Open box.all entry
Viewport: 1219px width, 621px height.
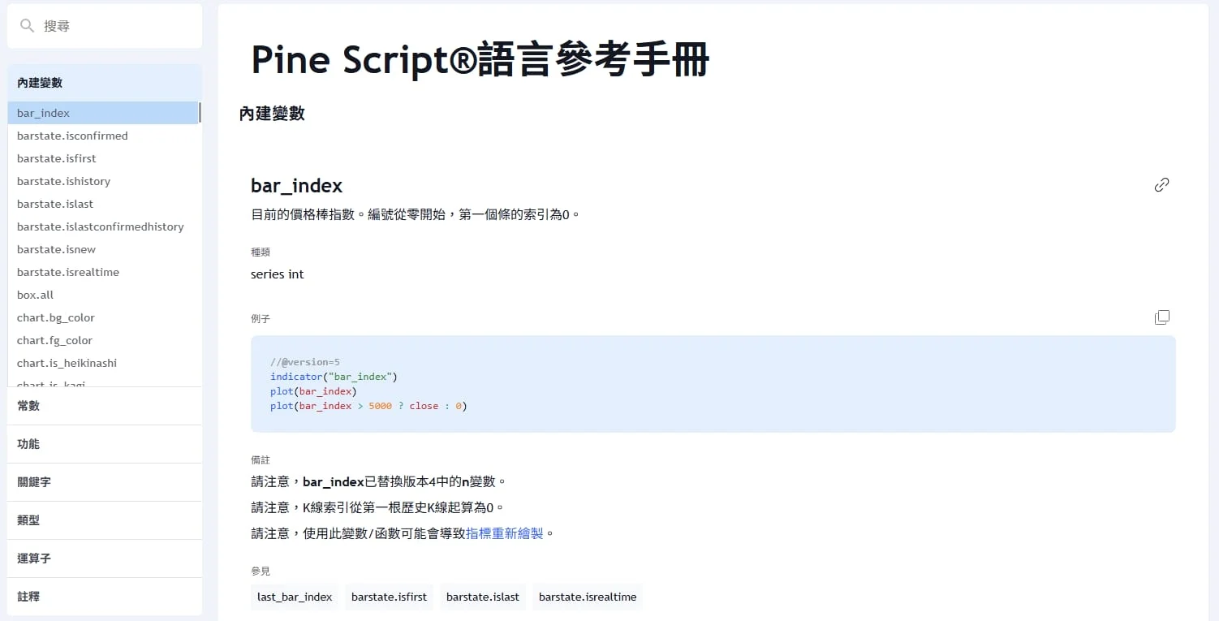[102, 295]
